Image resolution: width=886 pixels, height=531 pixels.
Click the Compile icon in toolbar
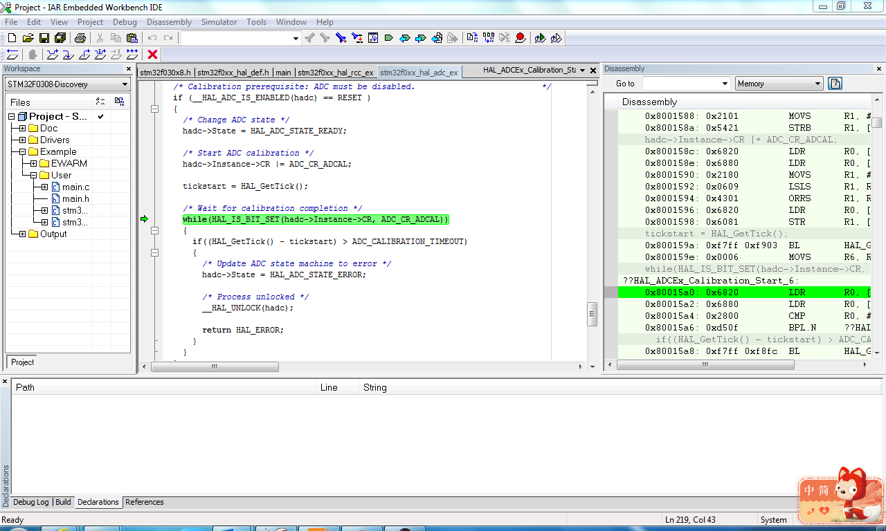472,38
